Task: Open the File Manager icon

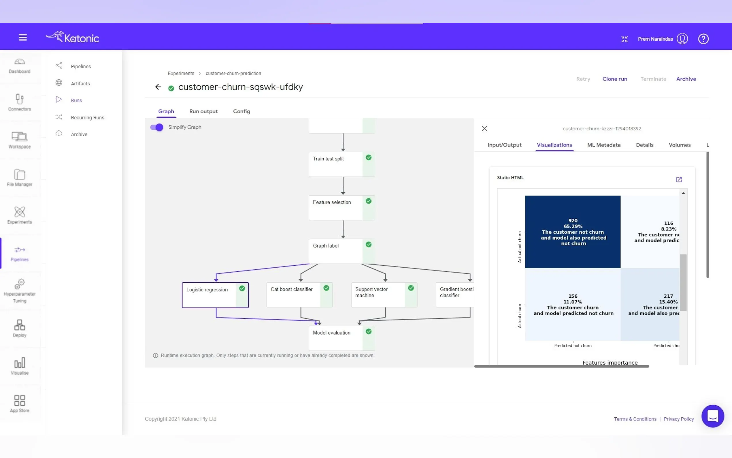Action: tap(20, 175)
